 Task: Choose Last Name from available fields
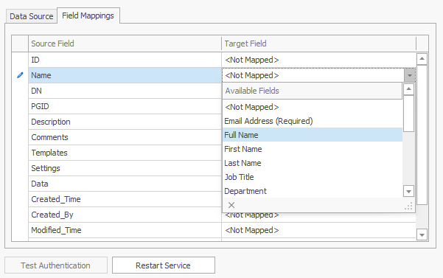pyautogui.click(x=313, y=163)
